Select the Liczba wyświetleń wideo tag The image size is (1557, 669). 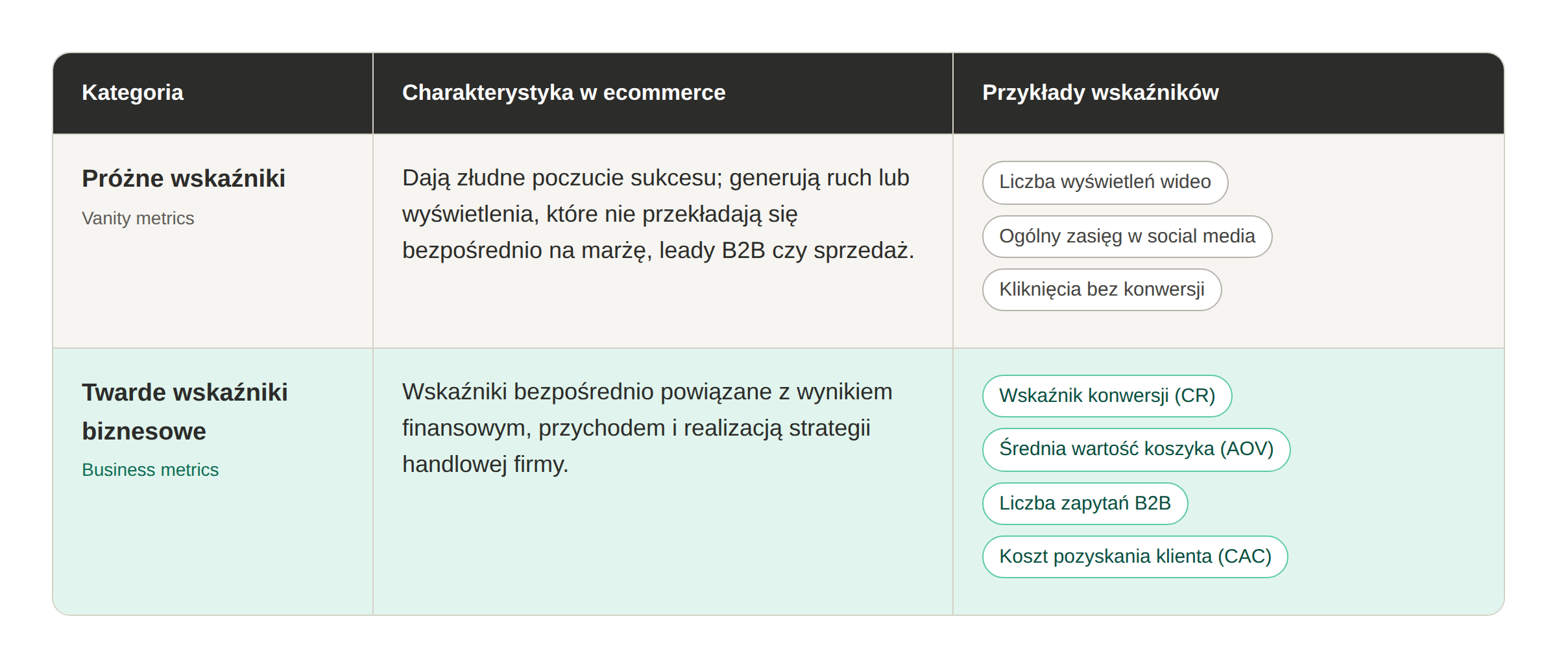point(1105,182)
